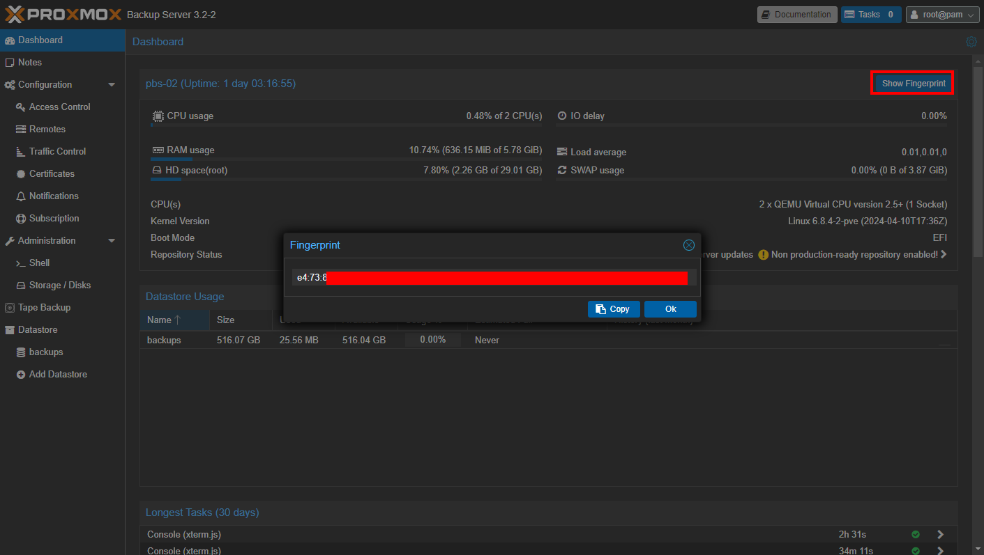Click the Subscription lifebuoy icon
Viewport: 984px width, 555px height.
coord(21,219)
